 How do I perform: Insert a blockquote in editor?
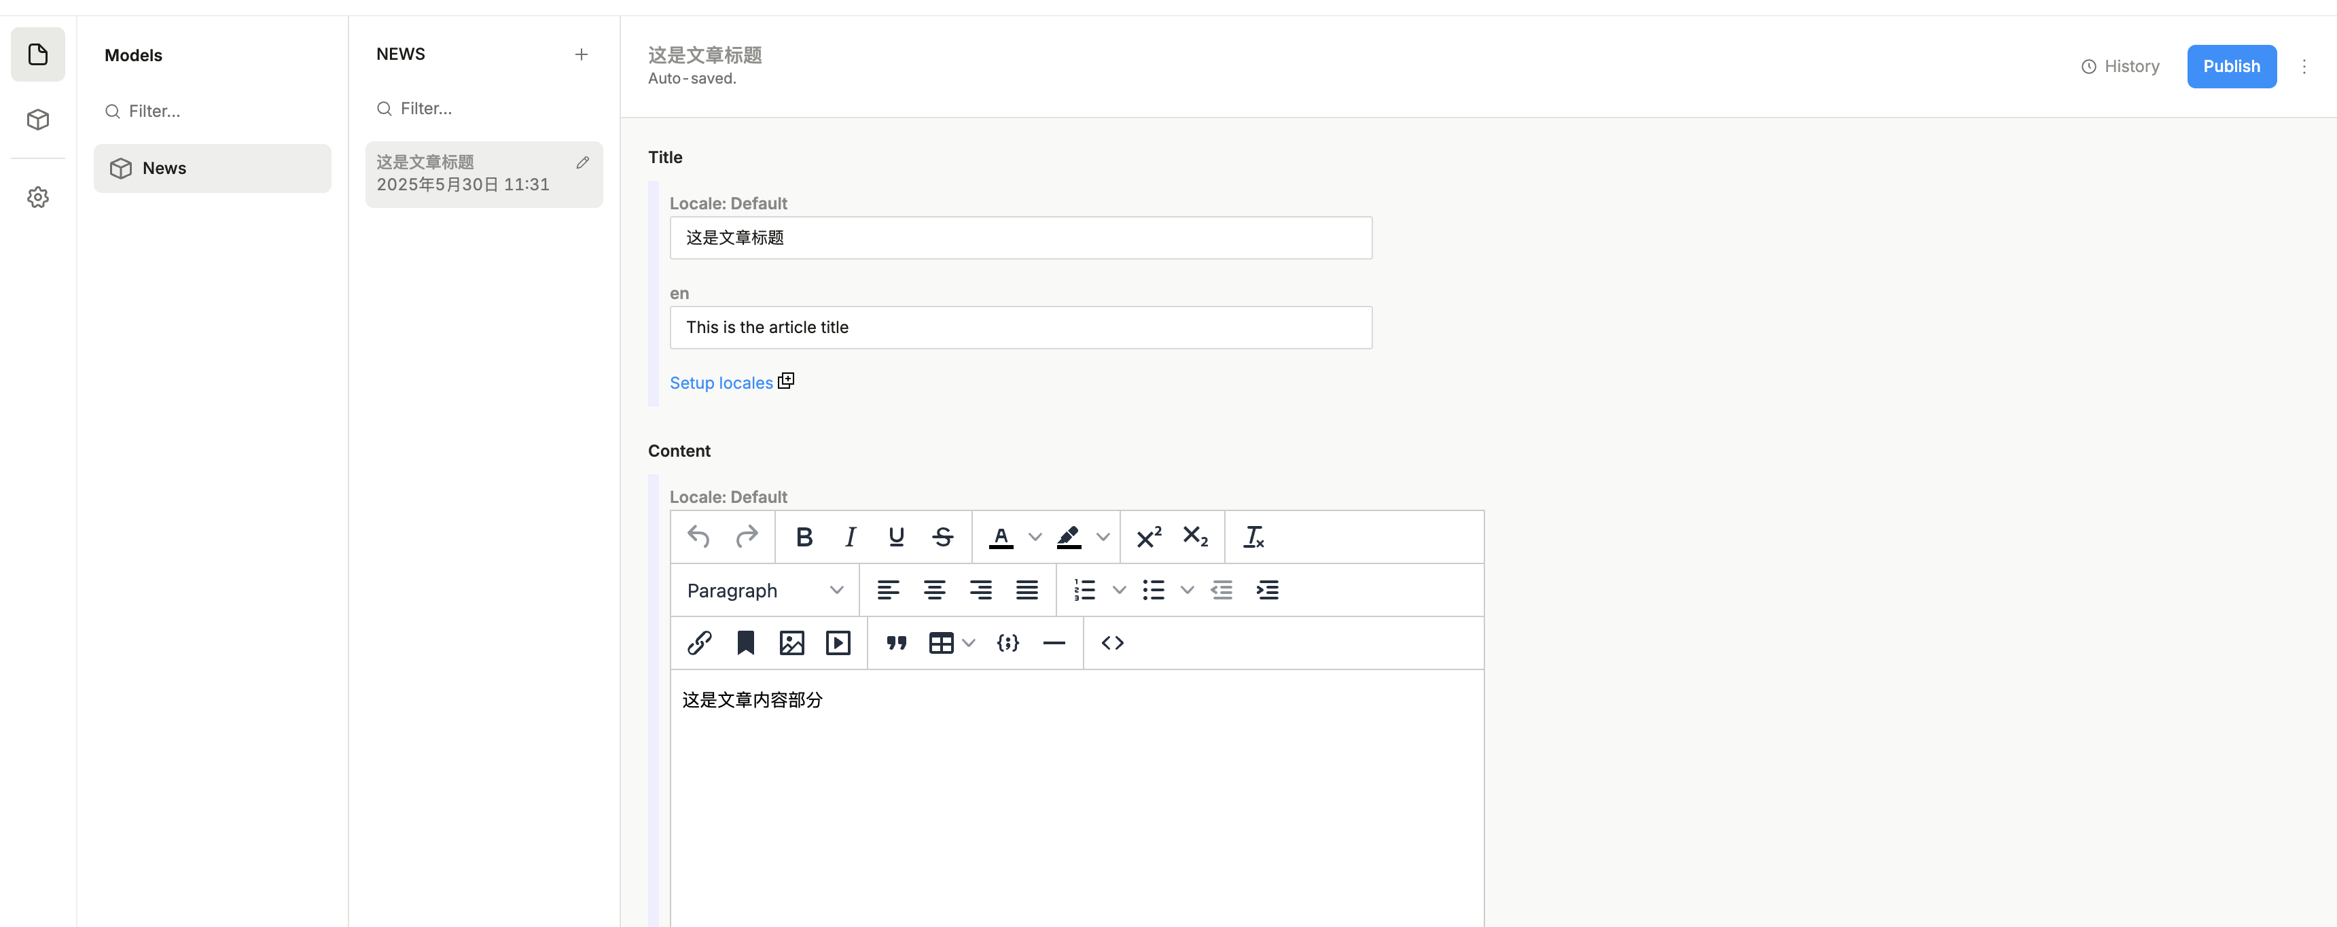[x=896, y=643]
